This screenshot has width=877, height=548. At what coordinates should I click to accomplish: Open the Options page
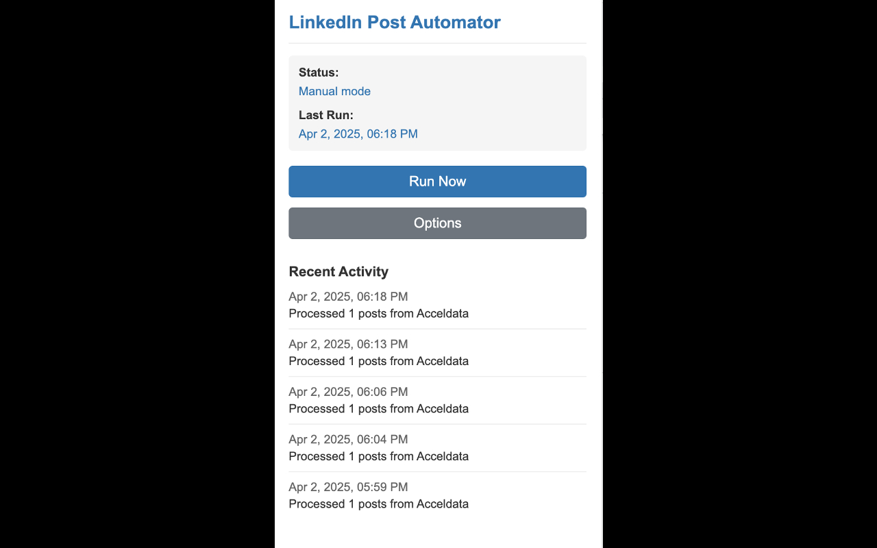click(437, 223)
